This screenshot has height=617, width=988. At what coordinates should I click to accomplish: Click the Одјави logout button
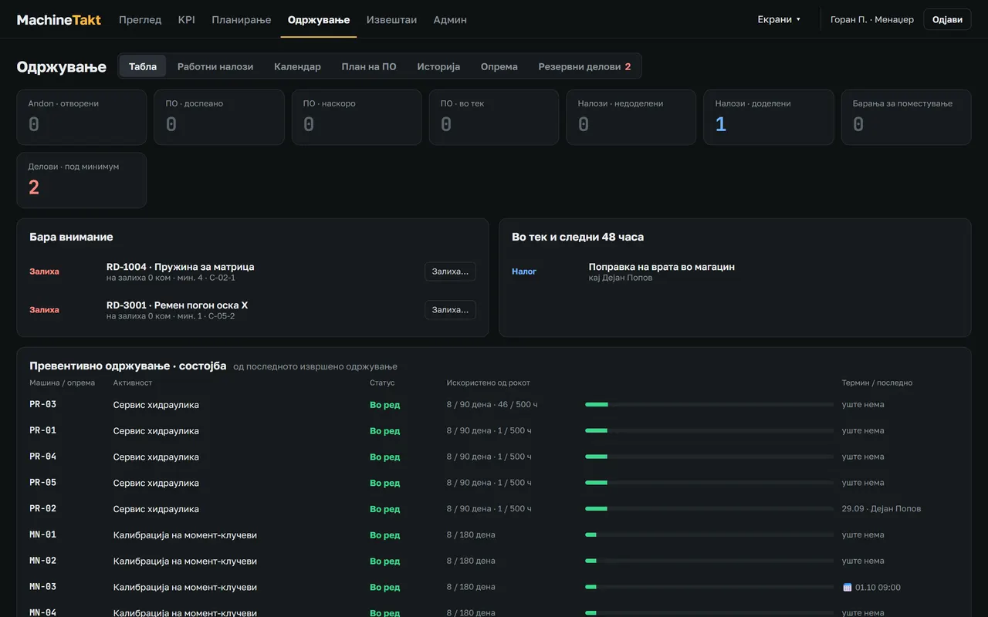click(x=947, y=20)
